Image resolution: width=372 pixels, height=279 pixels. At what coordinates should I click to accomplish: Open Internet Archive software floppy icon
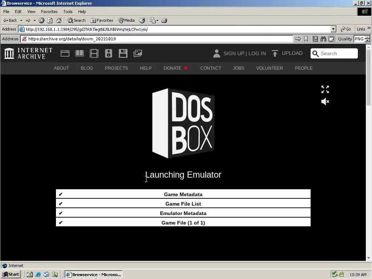123,53
